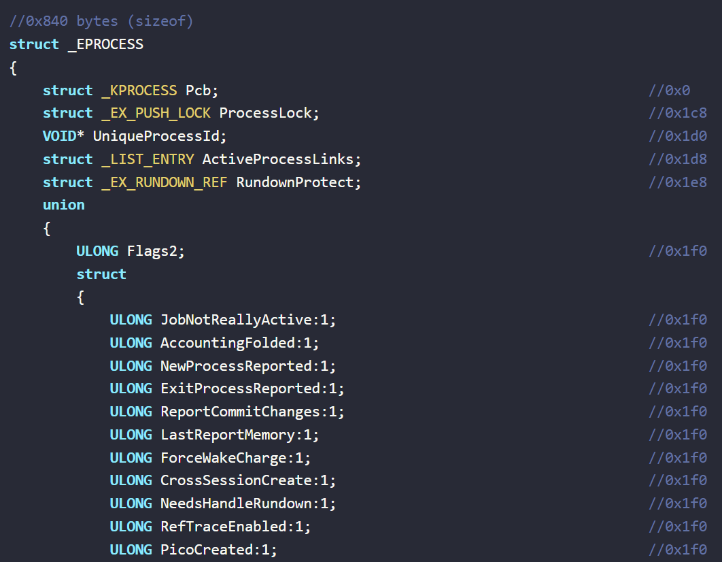
Task: Click the offset comment on AccountingFolded row
Action: point(678,343)
